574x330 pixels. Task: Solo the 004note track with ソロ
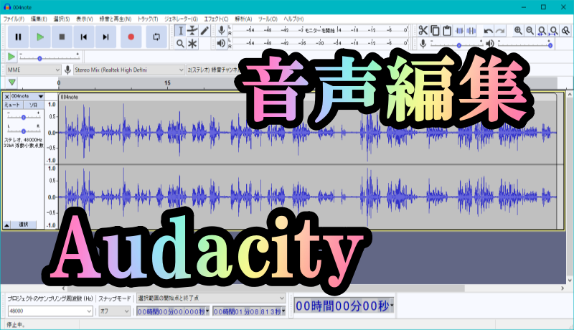33,105
